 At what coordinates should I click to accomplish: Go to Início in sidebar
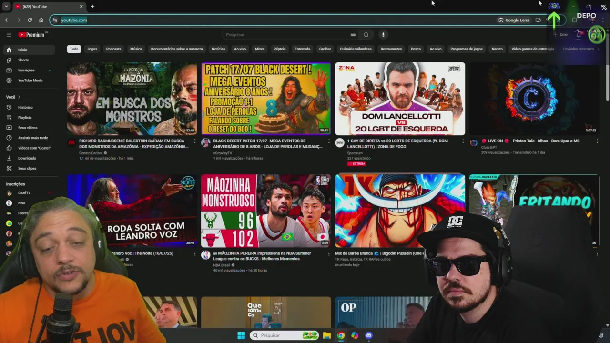coord(30,50)
